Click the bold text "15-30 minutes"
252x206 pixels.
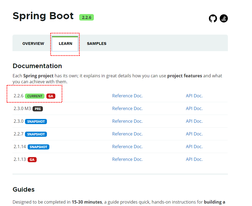pyautogui.click(x=87, y=202)
